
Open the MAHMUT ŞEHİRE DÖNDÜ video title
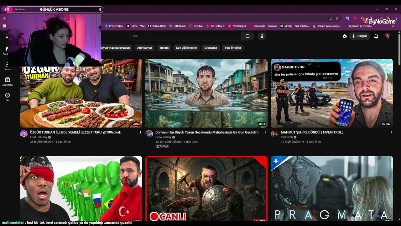(x=312, y=132)
